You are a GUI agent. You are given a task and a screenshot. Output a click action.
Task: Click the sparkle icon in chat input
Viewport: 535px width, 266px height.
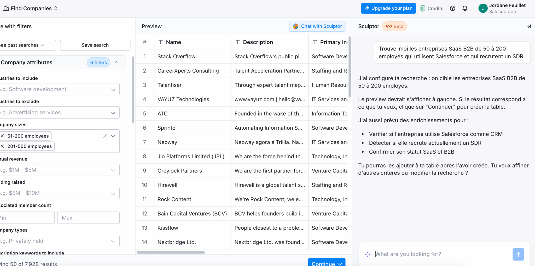tap(368, 254)
